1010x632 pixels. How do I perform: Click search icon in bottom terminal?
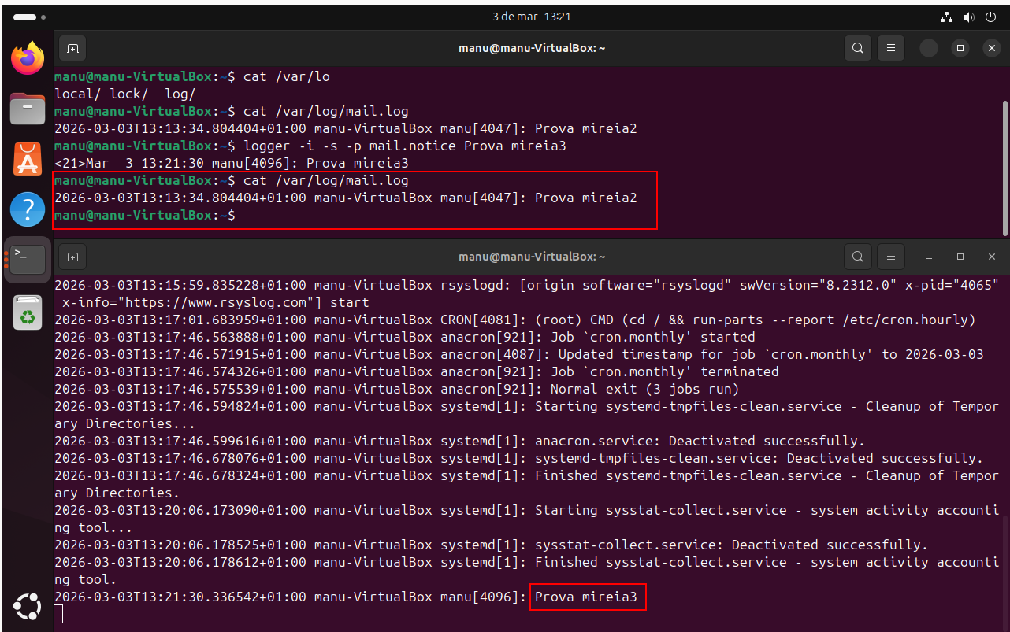pos(858,257)
